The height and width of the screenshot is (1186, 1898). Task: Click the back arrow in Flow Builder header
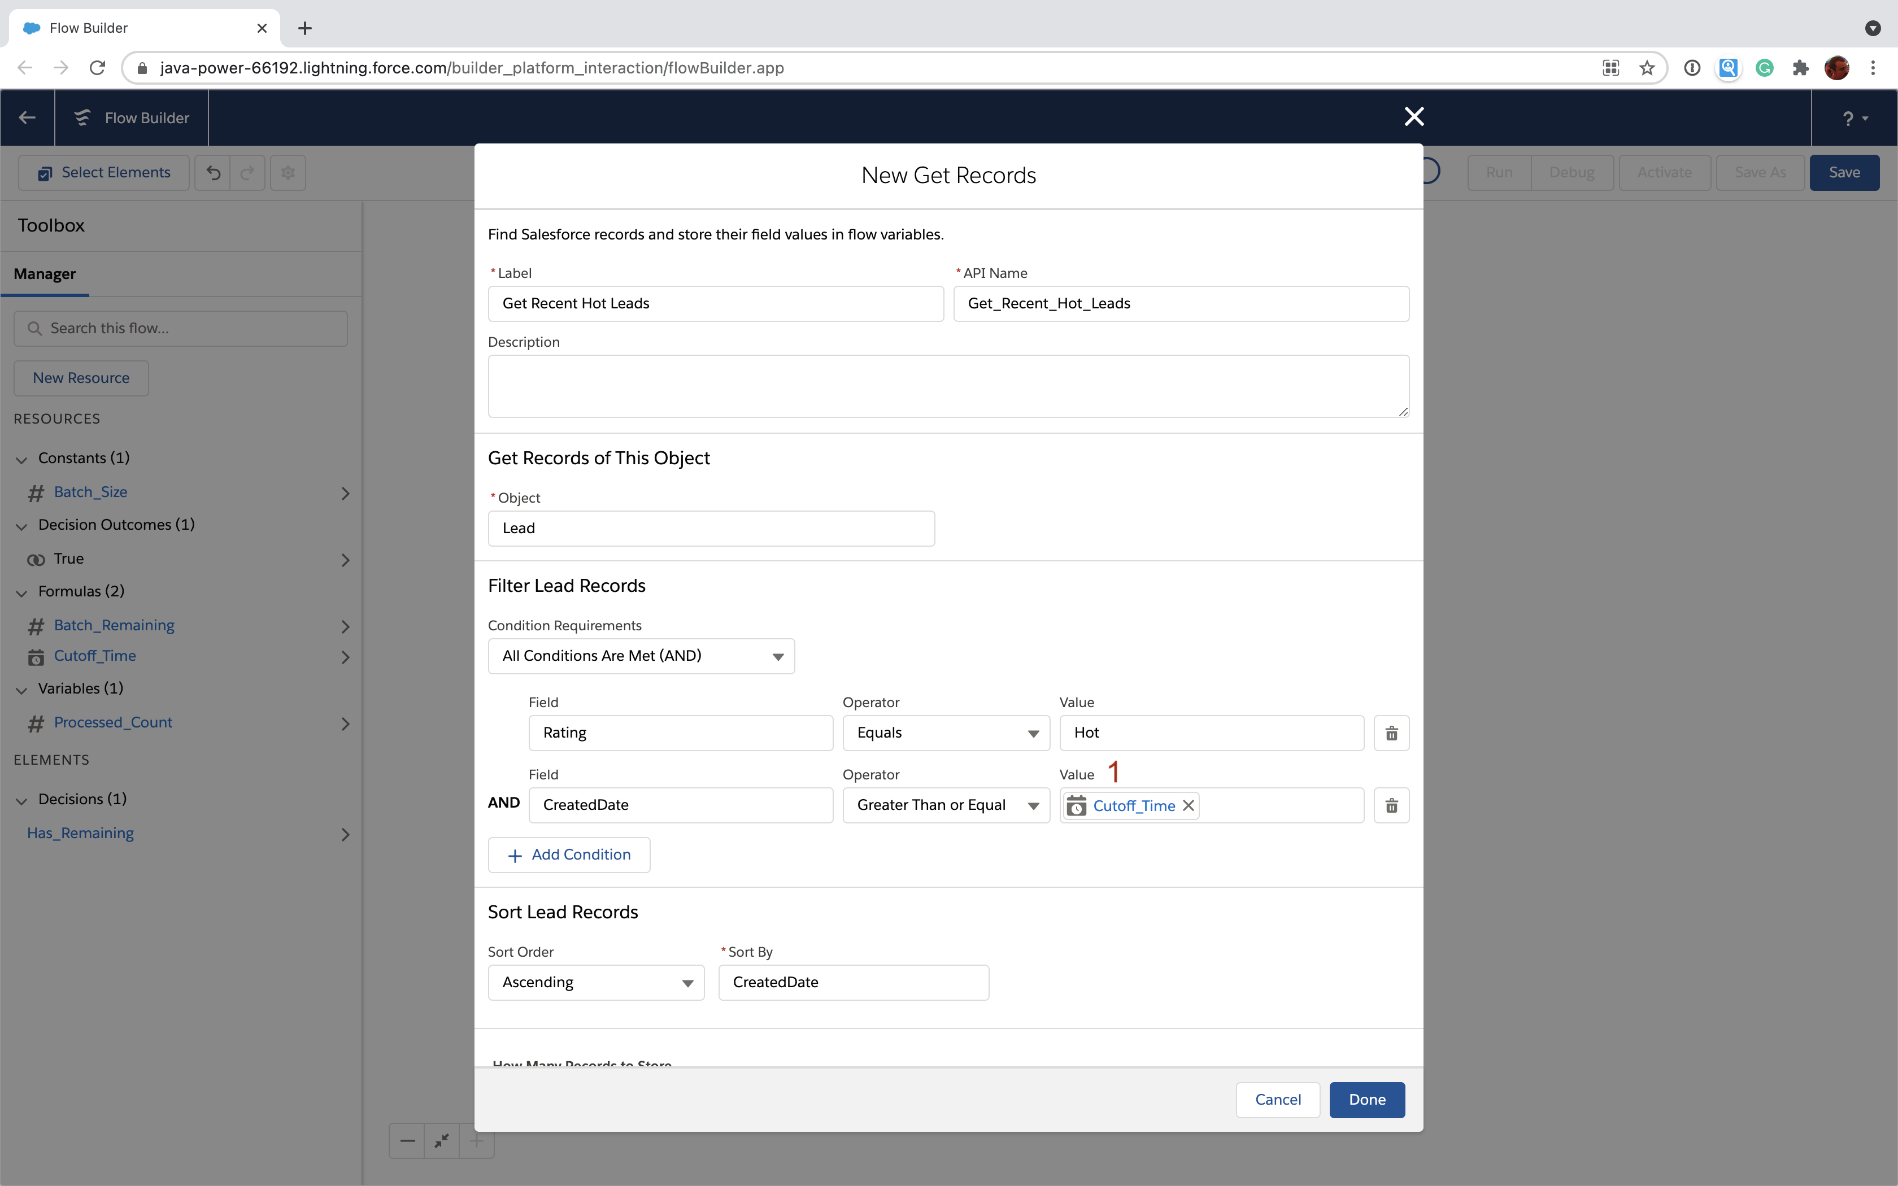point(28,117)
